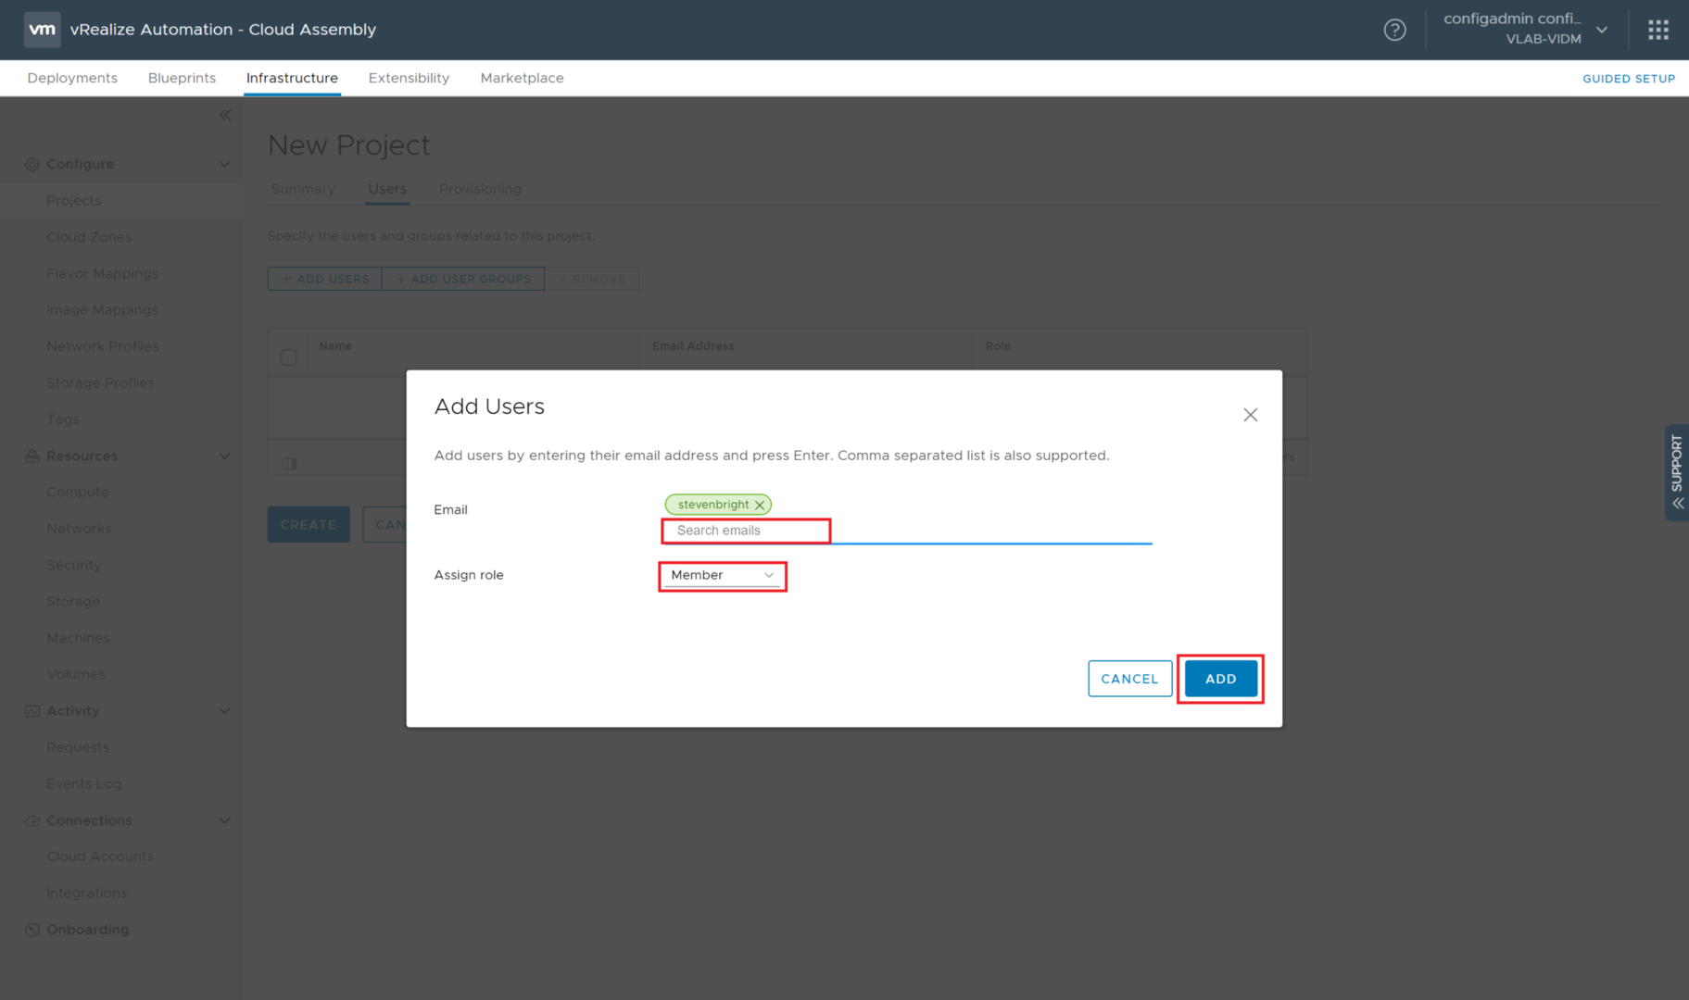This screenshot has height=1000, width=1689.
Task: Open the Support side panel
Action: [1676, 472]
